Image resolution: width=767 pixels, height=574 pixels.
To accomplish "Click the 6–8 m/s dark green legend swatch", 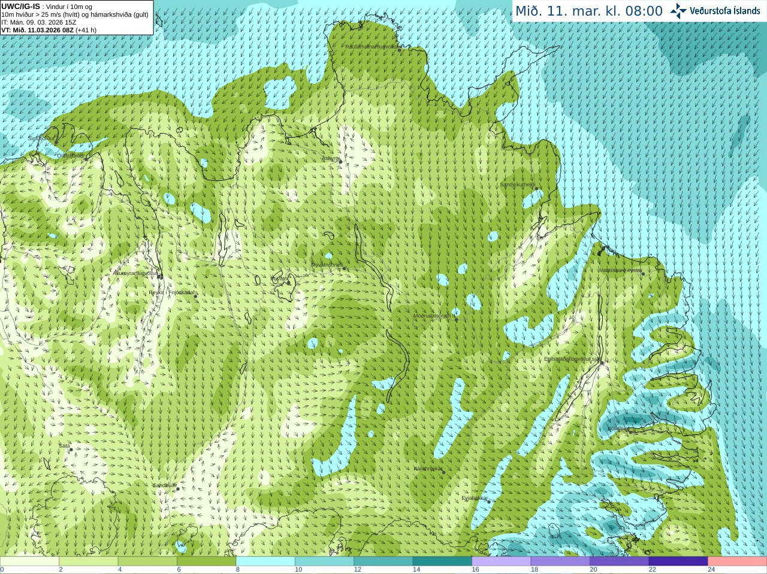I will (207, 561).
